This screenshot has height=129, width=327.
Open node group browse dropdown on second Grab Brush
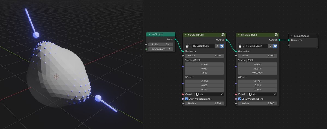[x=241, y=46]
